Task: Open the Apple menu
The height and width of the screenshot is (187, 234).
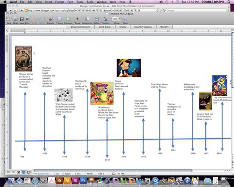Action: 5,2
